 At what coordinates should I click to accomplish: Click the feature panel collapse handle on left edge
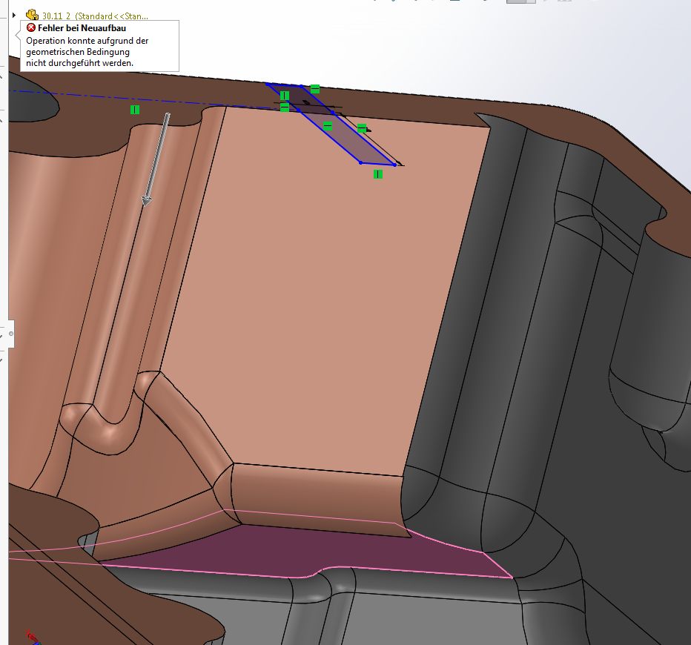tap(11, 334)
